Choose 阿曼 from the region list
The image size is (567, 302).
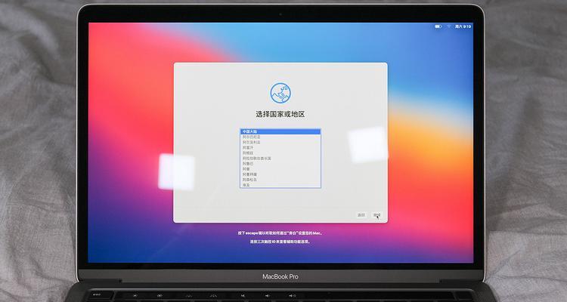tap(280, 169)
